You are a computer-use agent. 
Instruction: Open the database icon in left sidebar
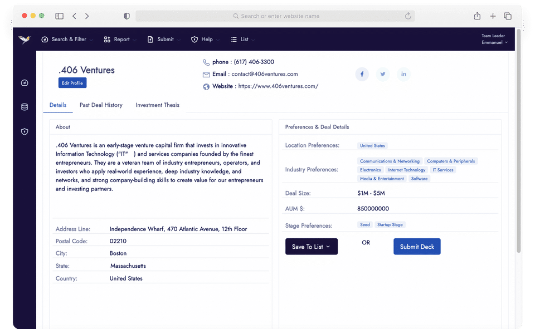25,107
